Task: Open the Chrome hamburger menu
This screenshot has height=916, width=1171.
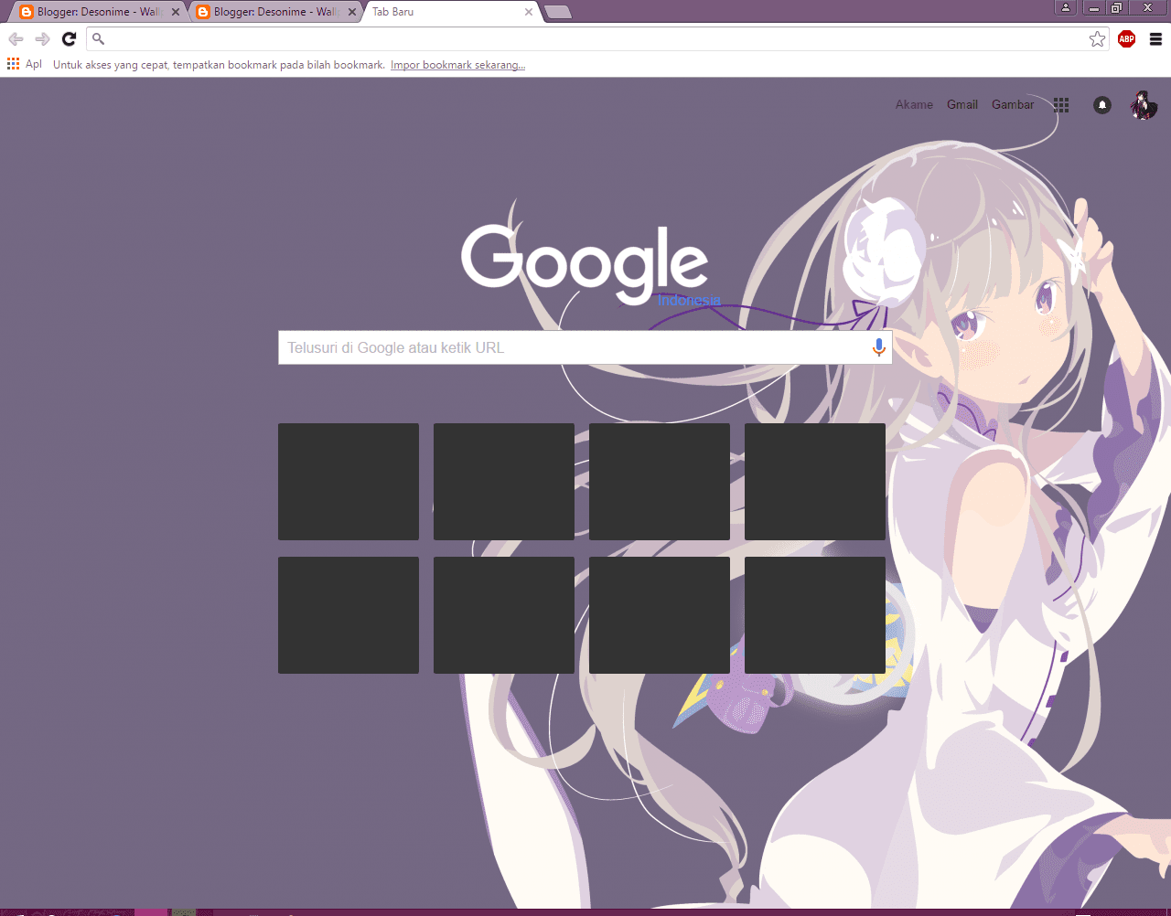Action: pos(1155,38)
